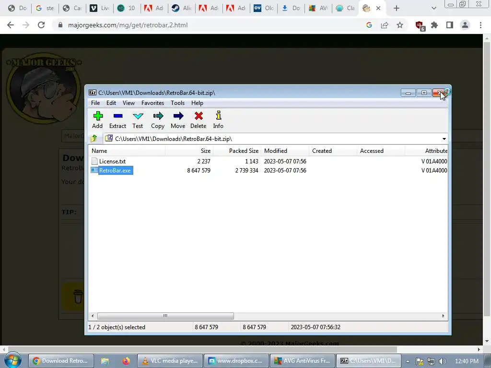
Task: Open the 7-Zip File menu
Action: tap(95, 103)
